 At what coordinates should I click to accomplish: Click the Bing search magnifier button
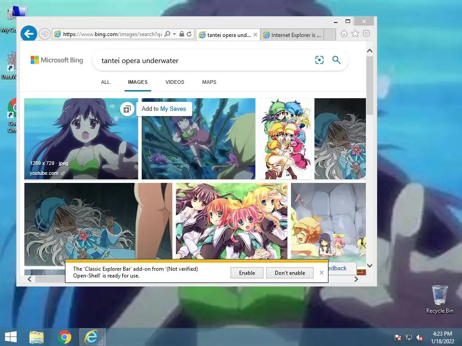pyautogui.click(x=337, y=60)
